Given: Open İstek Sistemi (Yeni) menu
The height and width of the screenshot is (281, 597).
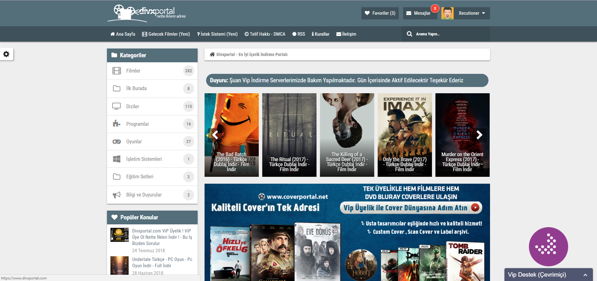Looking at the screenshot, I should (217, 34).
